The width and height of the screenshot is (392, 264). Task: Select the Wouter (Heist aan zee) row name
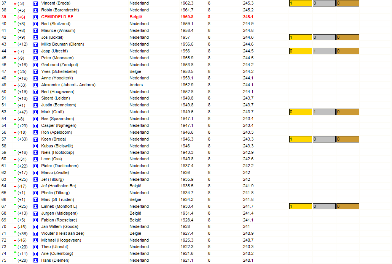click(63, 233)
